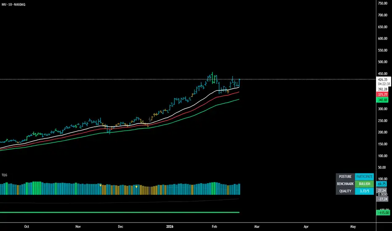
Task: Click the yellow triangle marker in December TQG bars
Action: (x=136, y=187)
